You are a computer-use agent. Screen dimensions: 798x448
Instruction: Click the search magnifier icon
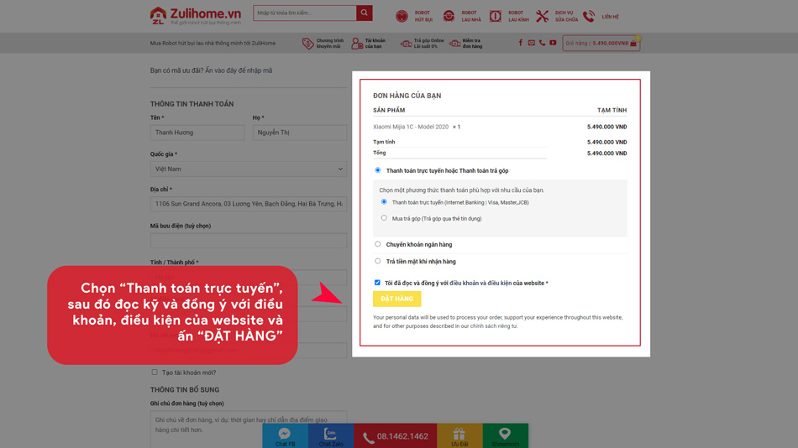364,13
